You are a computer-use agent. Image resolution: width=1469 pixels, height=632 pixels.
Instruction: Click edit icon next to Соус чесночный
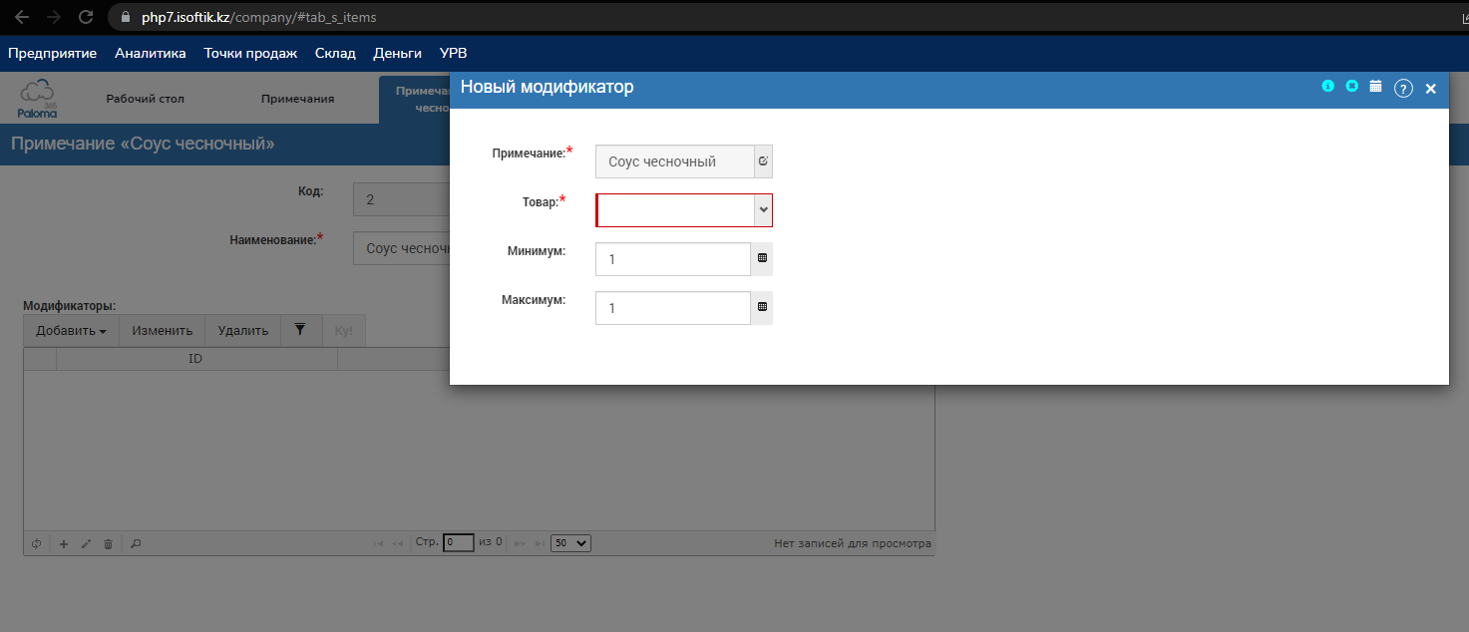(763, 160)
